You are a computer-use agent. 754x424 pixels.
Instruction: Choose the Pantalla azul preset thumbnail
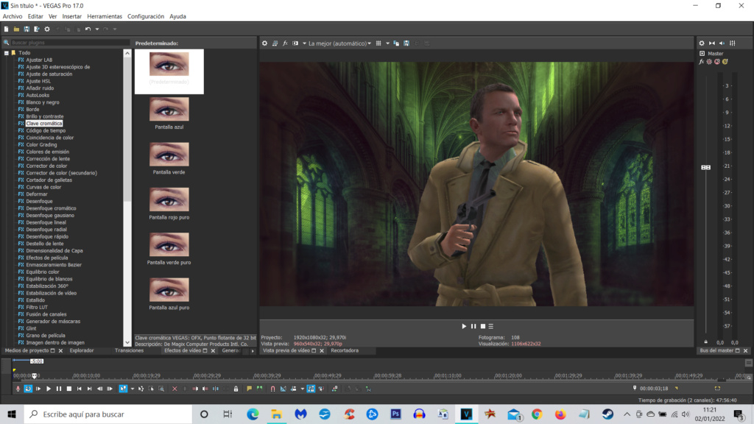[x=169, y=109]
